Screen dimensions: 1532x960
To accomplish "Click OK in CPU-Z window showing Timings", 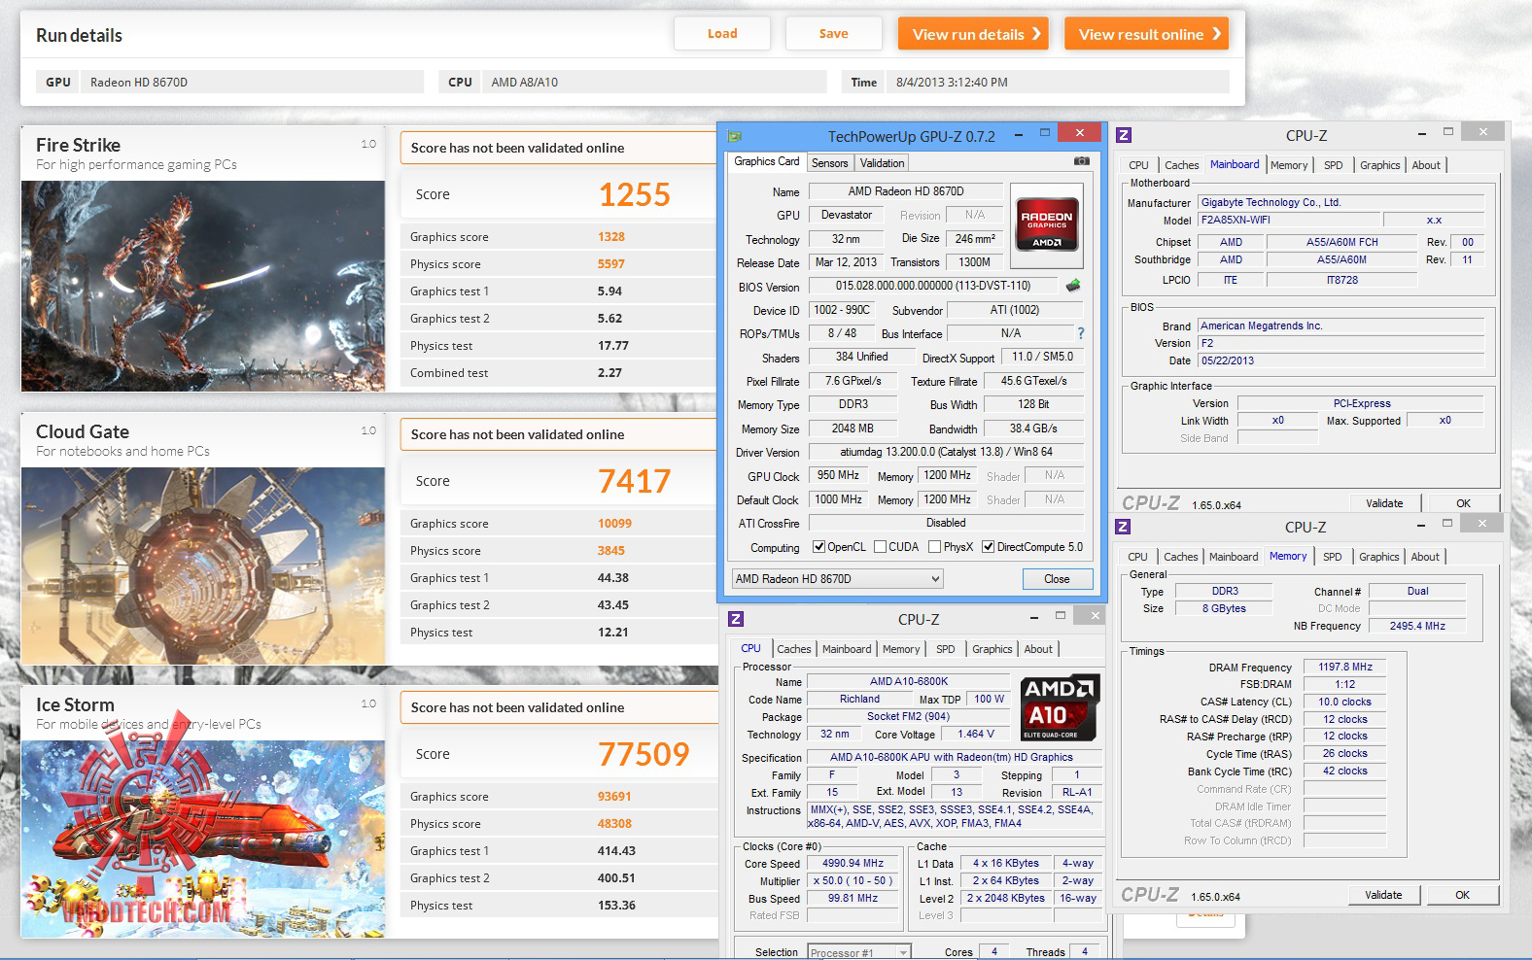I will click(1463, 895).
